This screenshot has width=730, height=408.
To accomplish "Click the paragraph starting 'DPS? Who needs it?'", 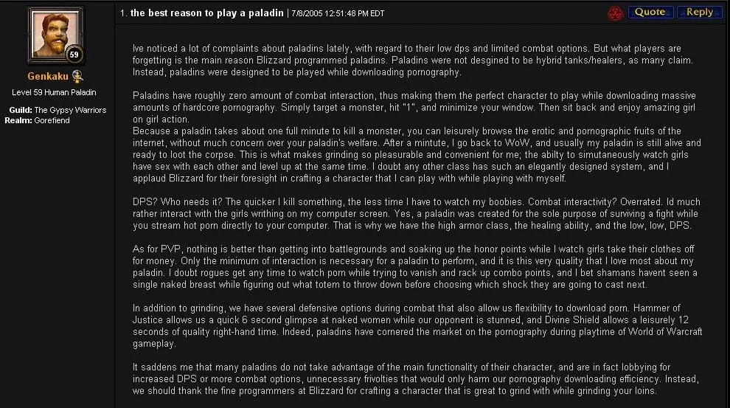I will (x=417, y=214).
